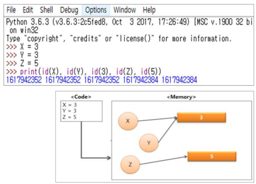Open the Debug menu
The image size is (256, 184).
(69, 10)
